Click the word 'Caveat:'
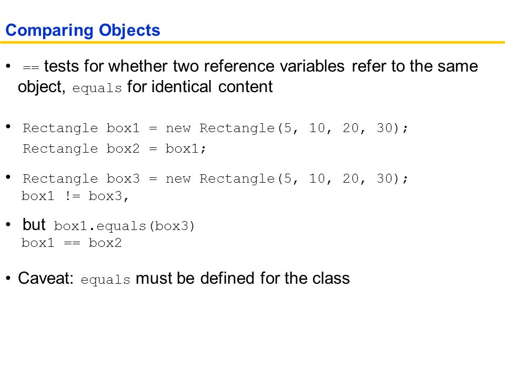This screenshot has width=505, height=379. [x=46, y=278]
